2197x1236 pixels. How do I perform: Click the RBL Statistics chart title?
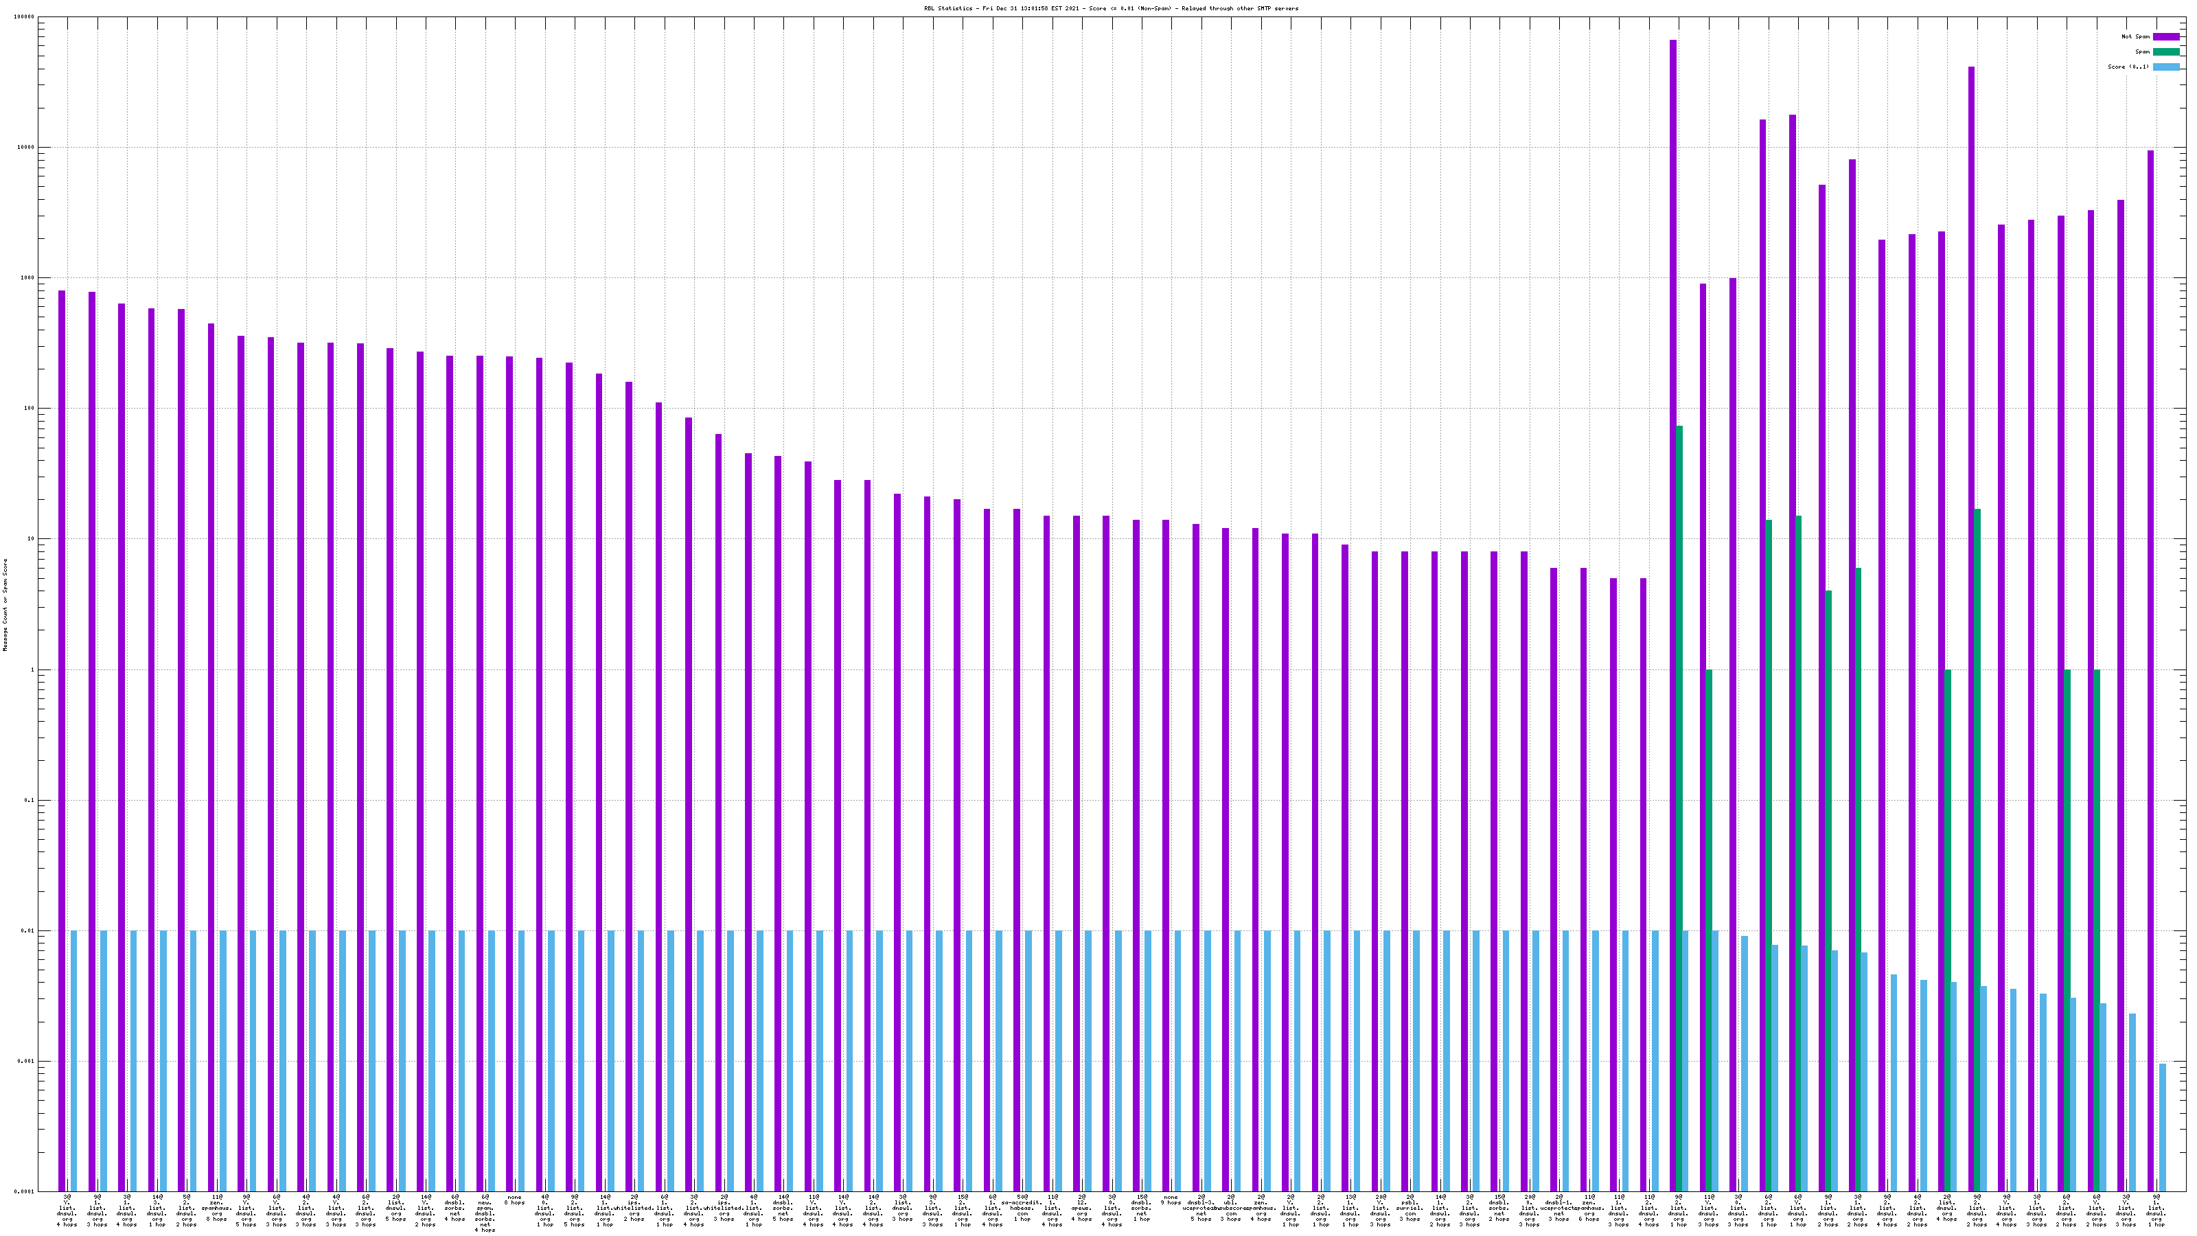point(1110,8)
